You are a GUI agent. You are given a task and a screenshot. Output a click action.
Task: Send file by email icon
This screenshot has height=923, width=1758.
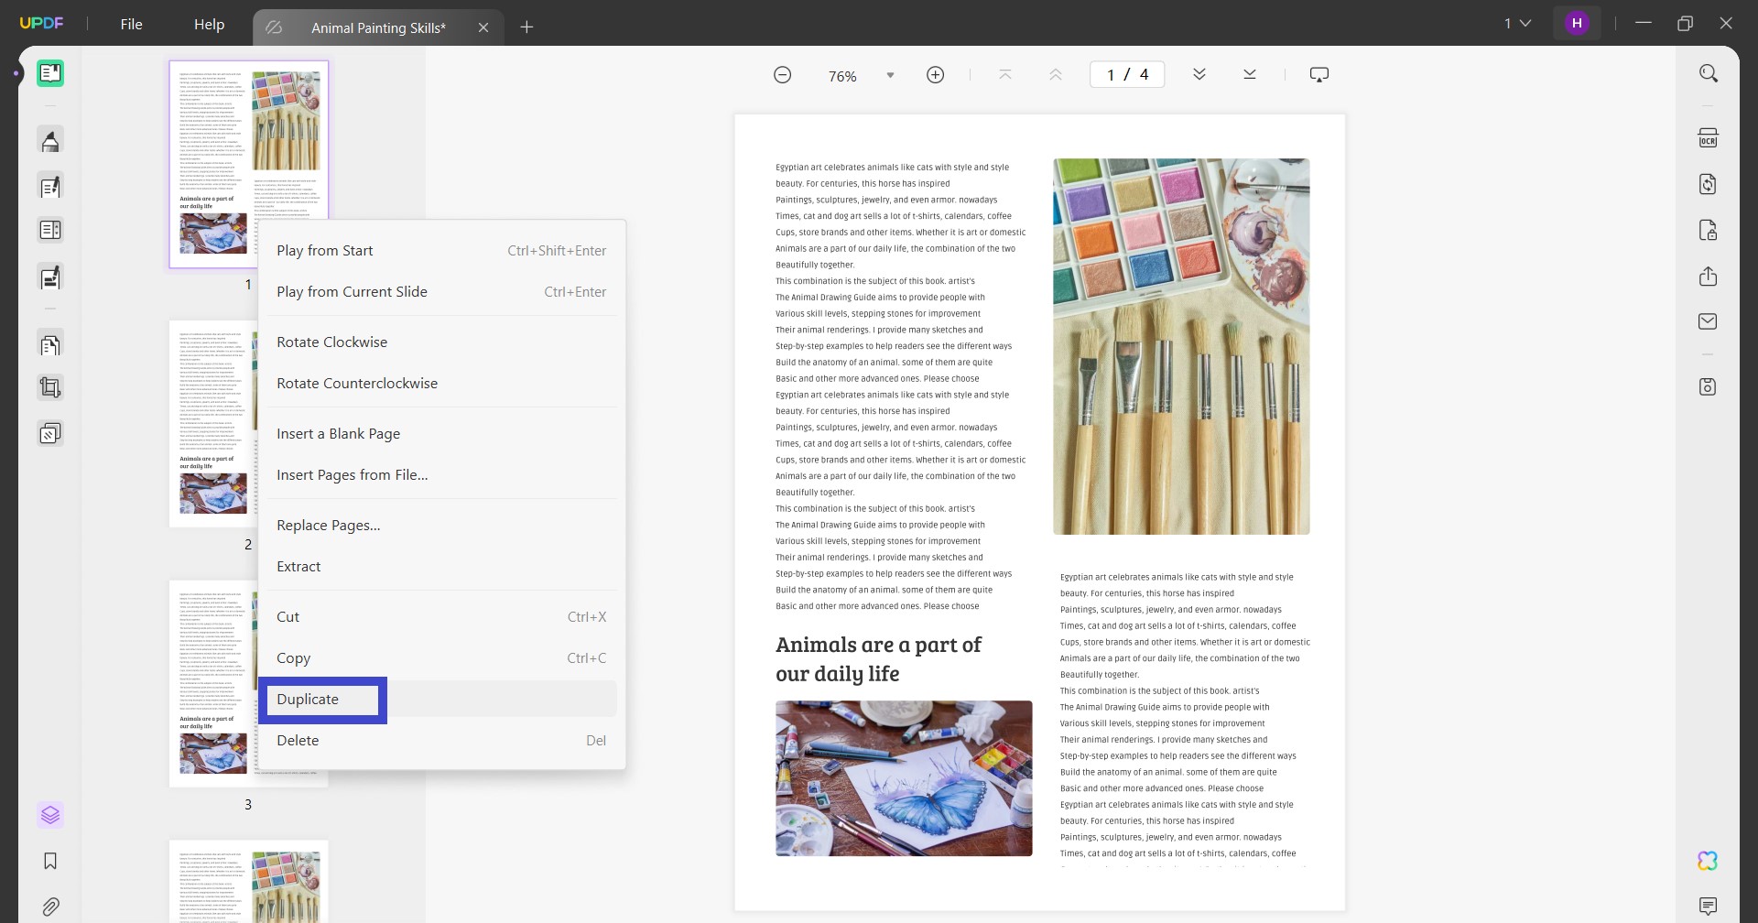click(1708, 321)
